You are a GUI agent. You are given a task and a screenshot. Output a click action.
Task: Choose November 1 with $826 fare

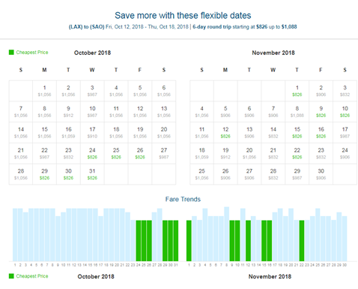297,91
